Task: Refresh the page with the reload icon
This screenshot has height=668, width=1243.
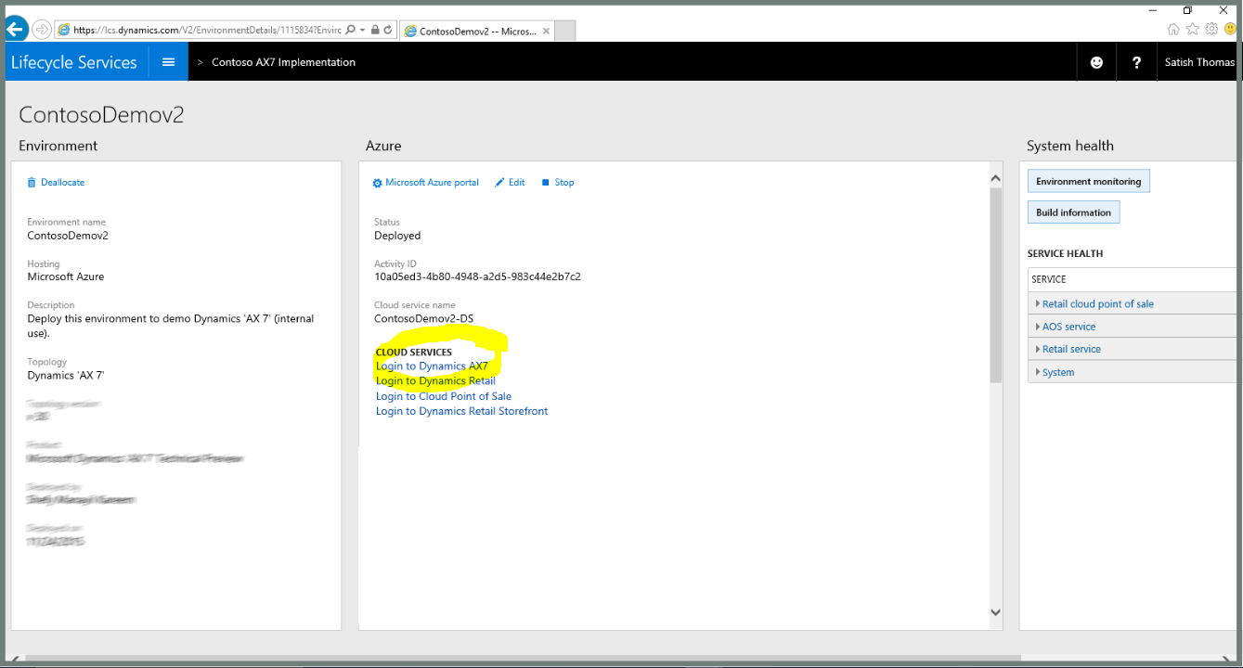Action: 387,30
